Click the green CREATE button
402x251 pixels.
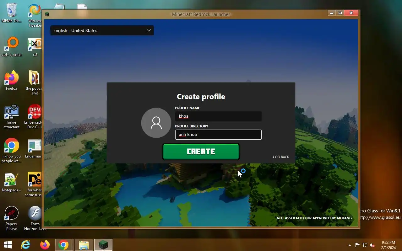point(201,152)
